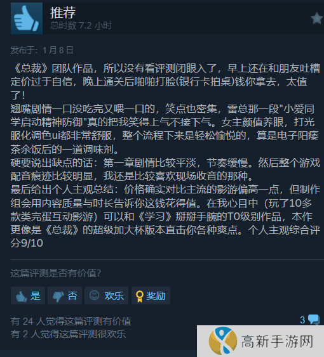Screen dimensions: 324x357
Task: Open comments via the speech bubble icon
Action: click(x=314, y=320)
